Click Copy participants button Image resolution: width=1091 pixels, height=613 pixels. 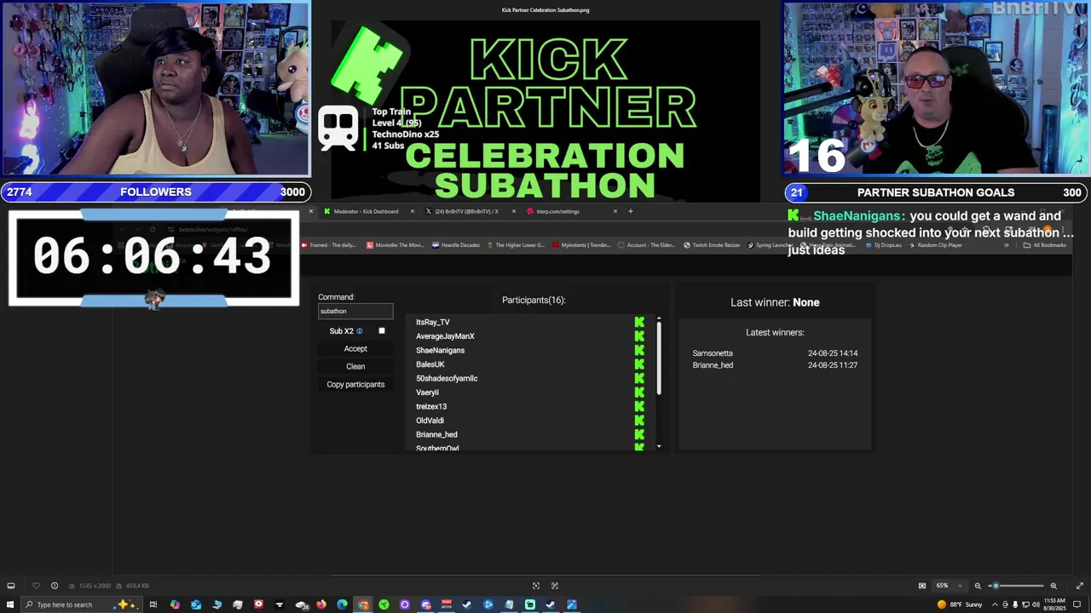tap(355, 384)
